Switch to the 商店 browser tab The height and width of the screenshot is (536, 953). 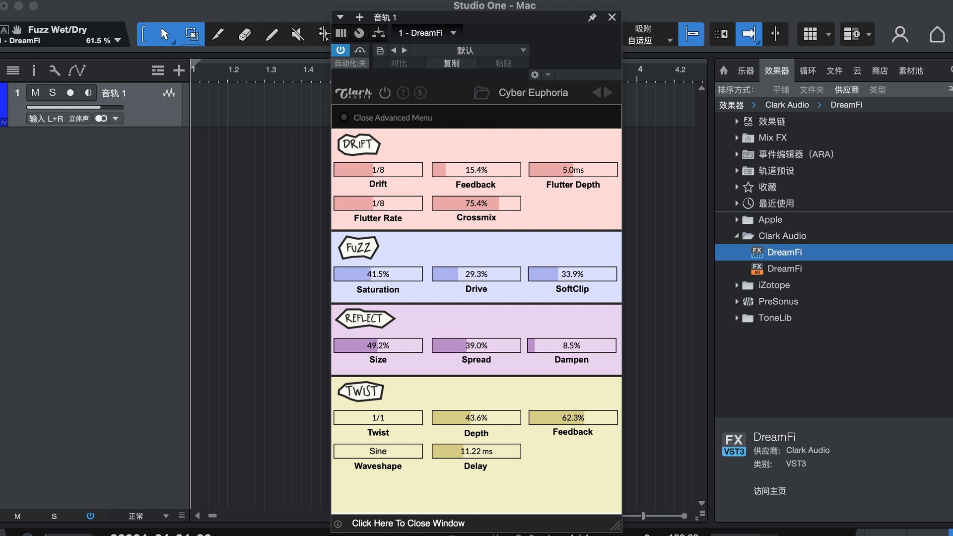pos(880,71)
